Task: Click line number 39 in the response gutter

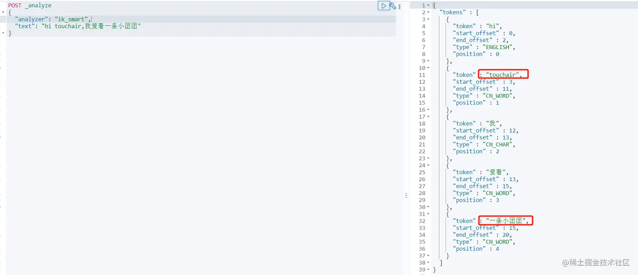Action: tap(422, 270)
